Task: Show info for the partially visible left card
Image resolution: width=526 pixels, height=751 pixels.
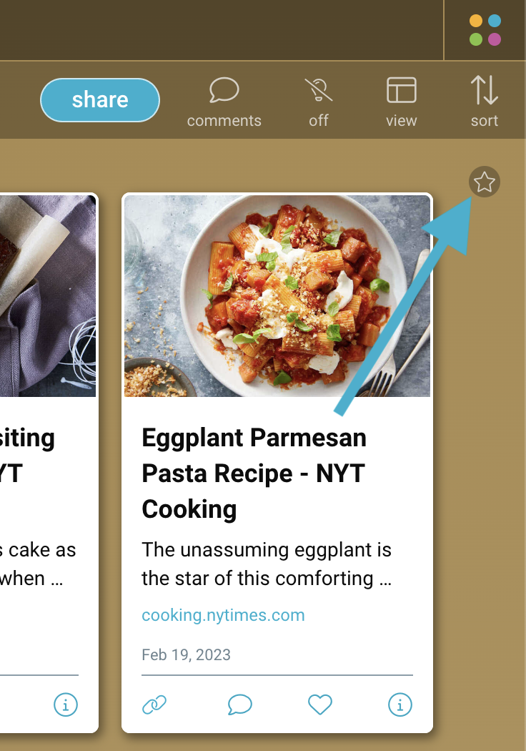Action: (66, 705)
